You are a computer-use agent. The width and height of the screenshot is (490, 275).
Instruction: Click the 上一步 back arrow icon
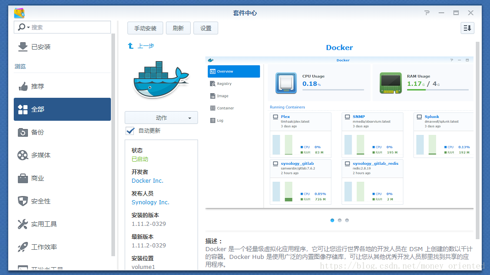[131, 46]
